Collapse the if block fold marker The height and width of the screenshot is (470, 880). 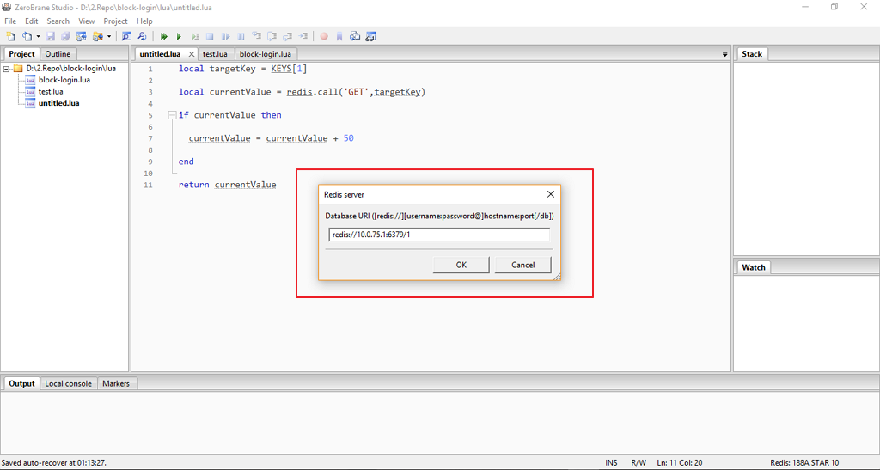(x=172, y=115)
